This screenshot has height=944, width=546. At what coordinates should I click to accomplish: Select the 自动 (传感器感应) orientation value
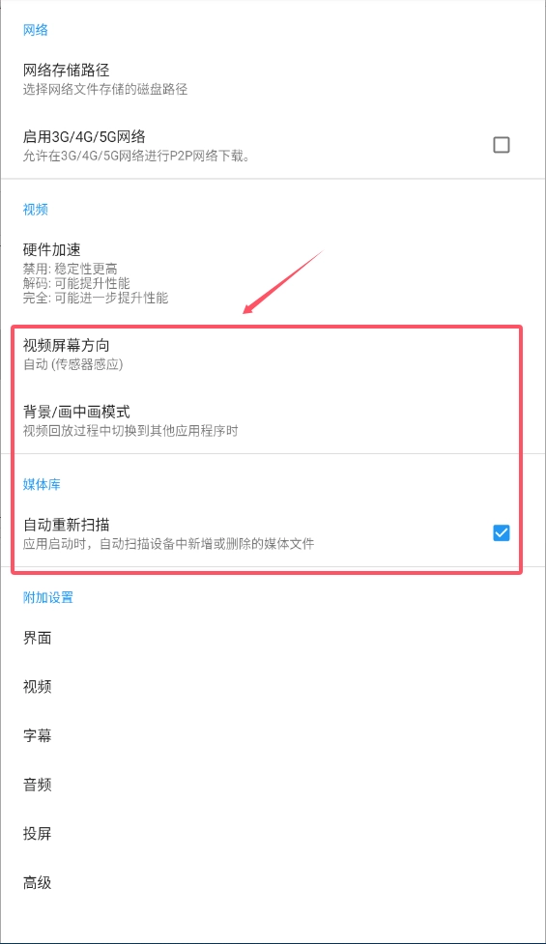click(72, 365)
